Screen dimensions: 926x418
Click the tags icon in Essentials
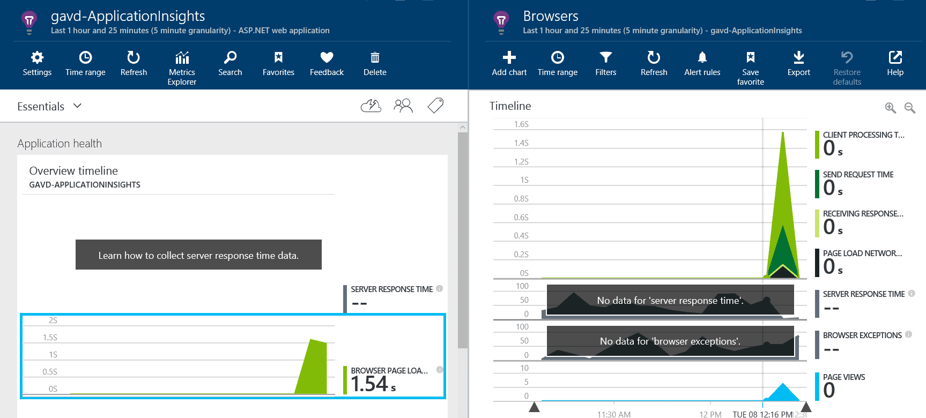(435, 106)
